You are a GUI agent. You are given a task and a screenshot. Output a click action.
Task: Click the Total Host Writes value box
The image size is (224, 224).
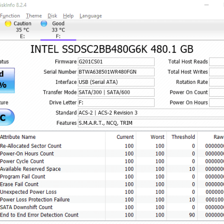coord(217,72)
